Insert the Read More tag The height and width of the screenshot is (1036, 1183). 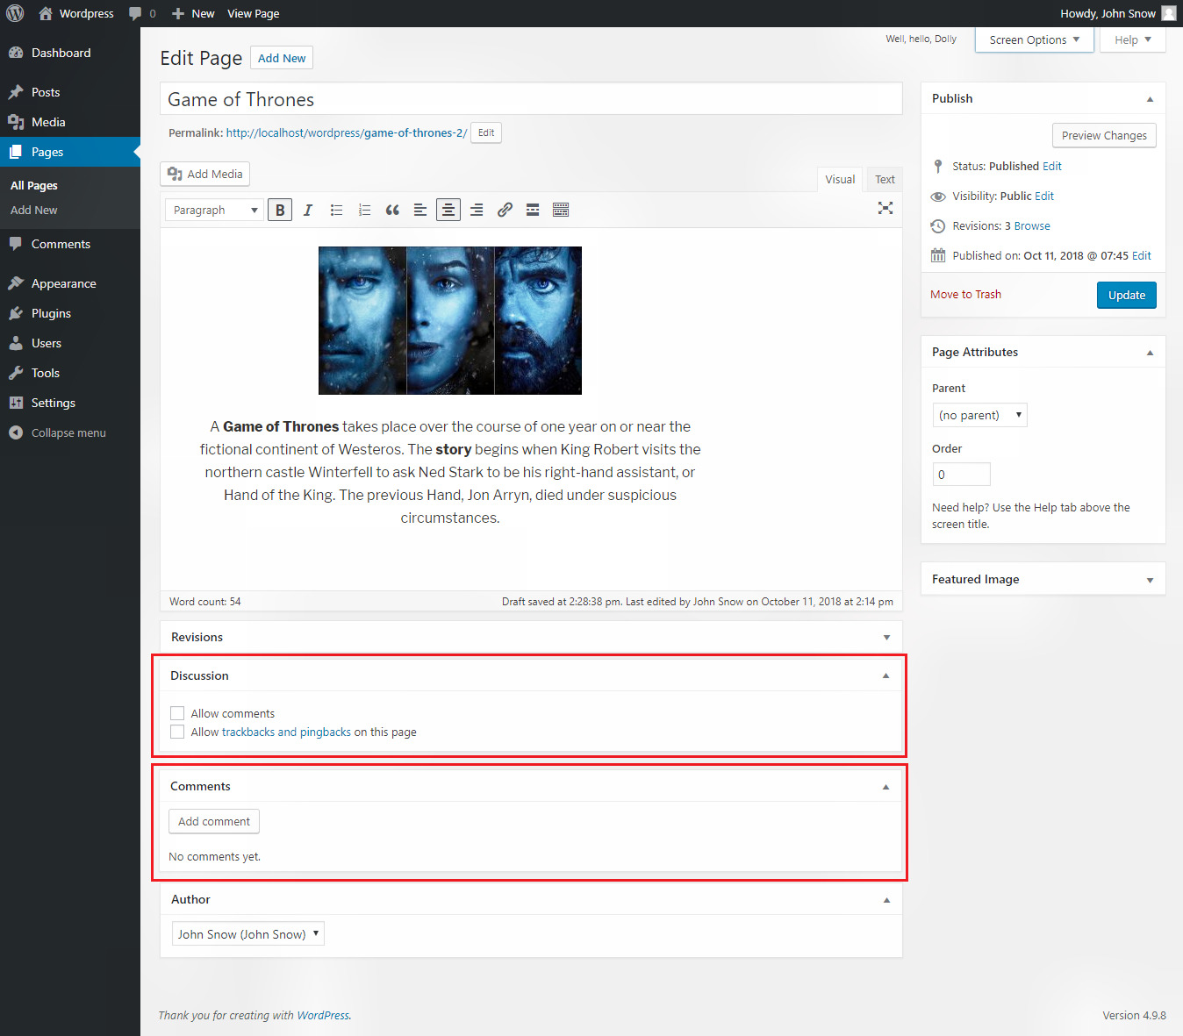point(533,210)
